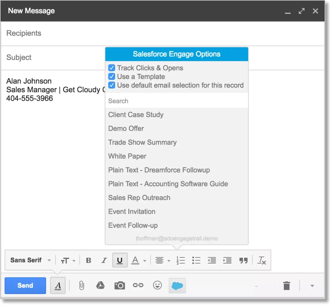Insert files using Google Drive
Viewport: 331px width, 305px height.
100,286
